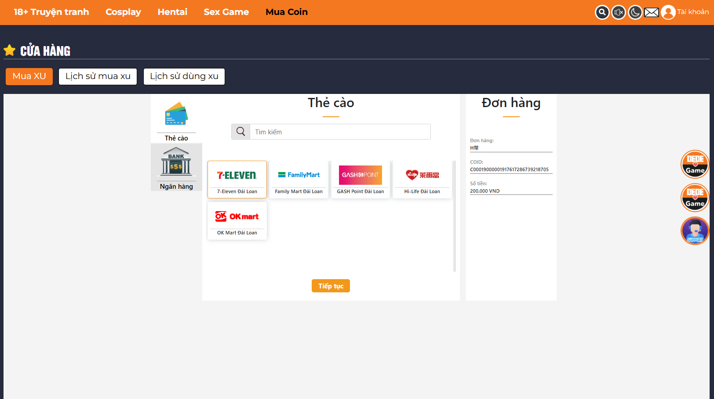Screen dimensions: 714x399
Task: Select the Ngân hàng bank option
Action: tap(176, 167)
